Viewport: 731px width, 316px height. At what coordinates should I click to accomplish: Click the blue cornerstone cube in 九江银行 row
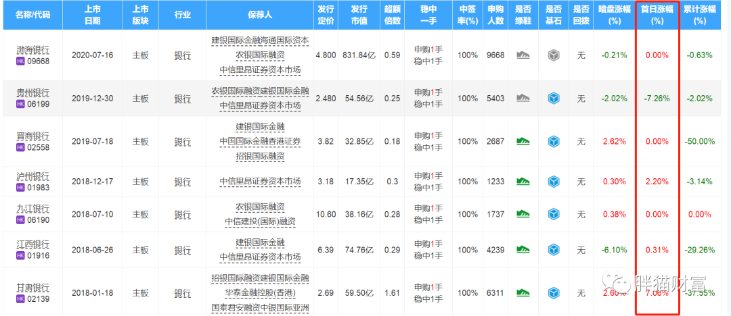pyautogui.click(x=553, y=214)
